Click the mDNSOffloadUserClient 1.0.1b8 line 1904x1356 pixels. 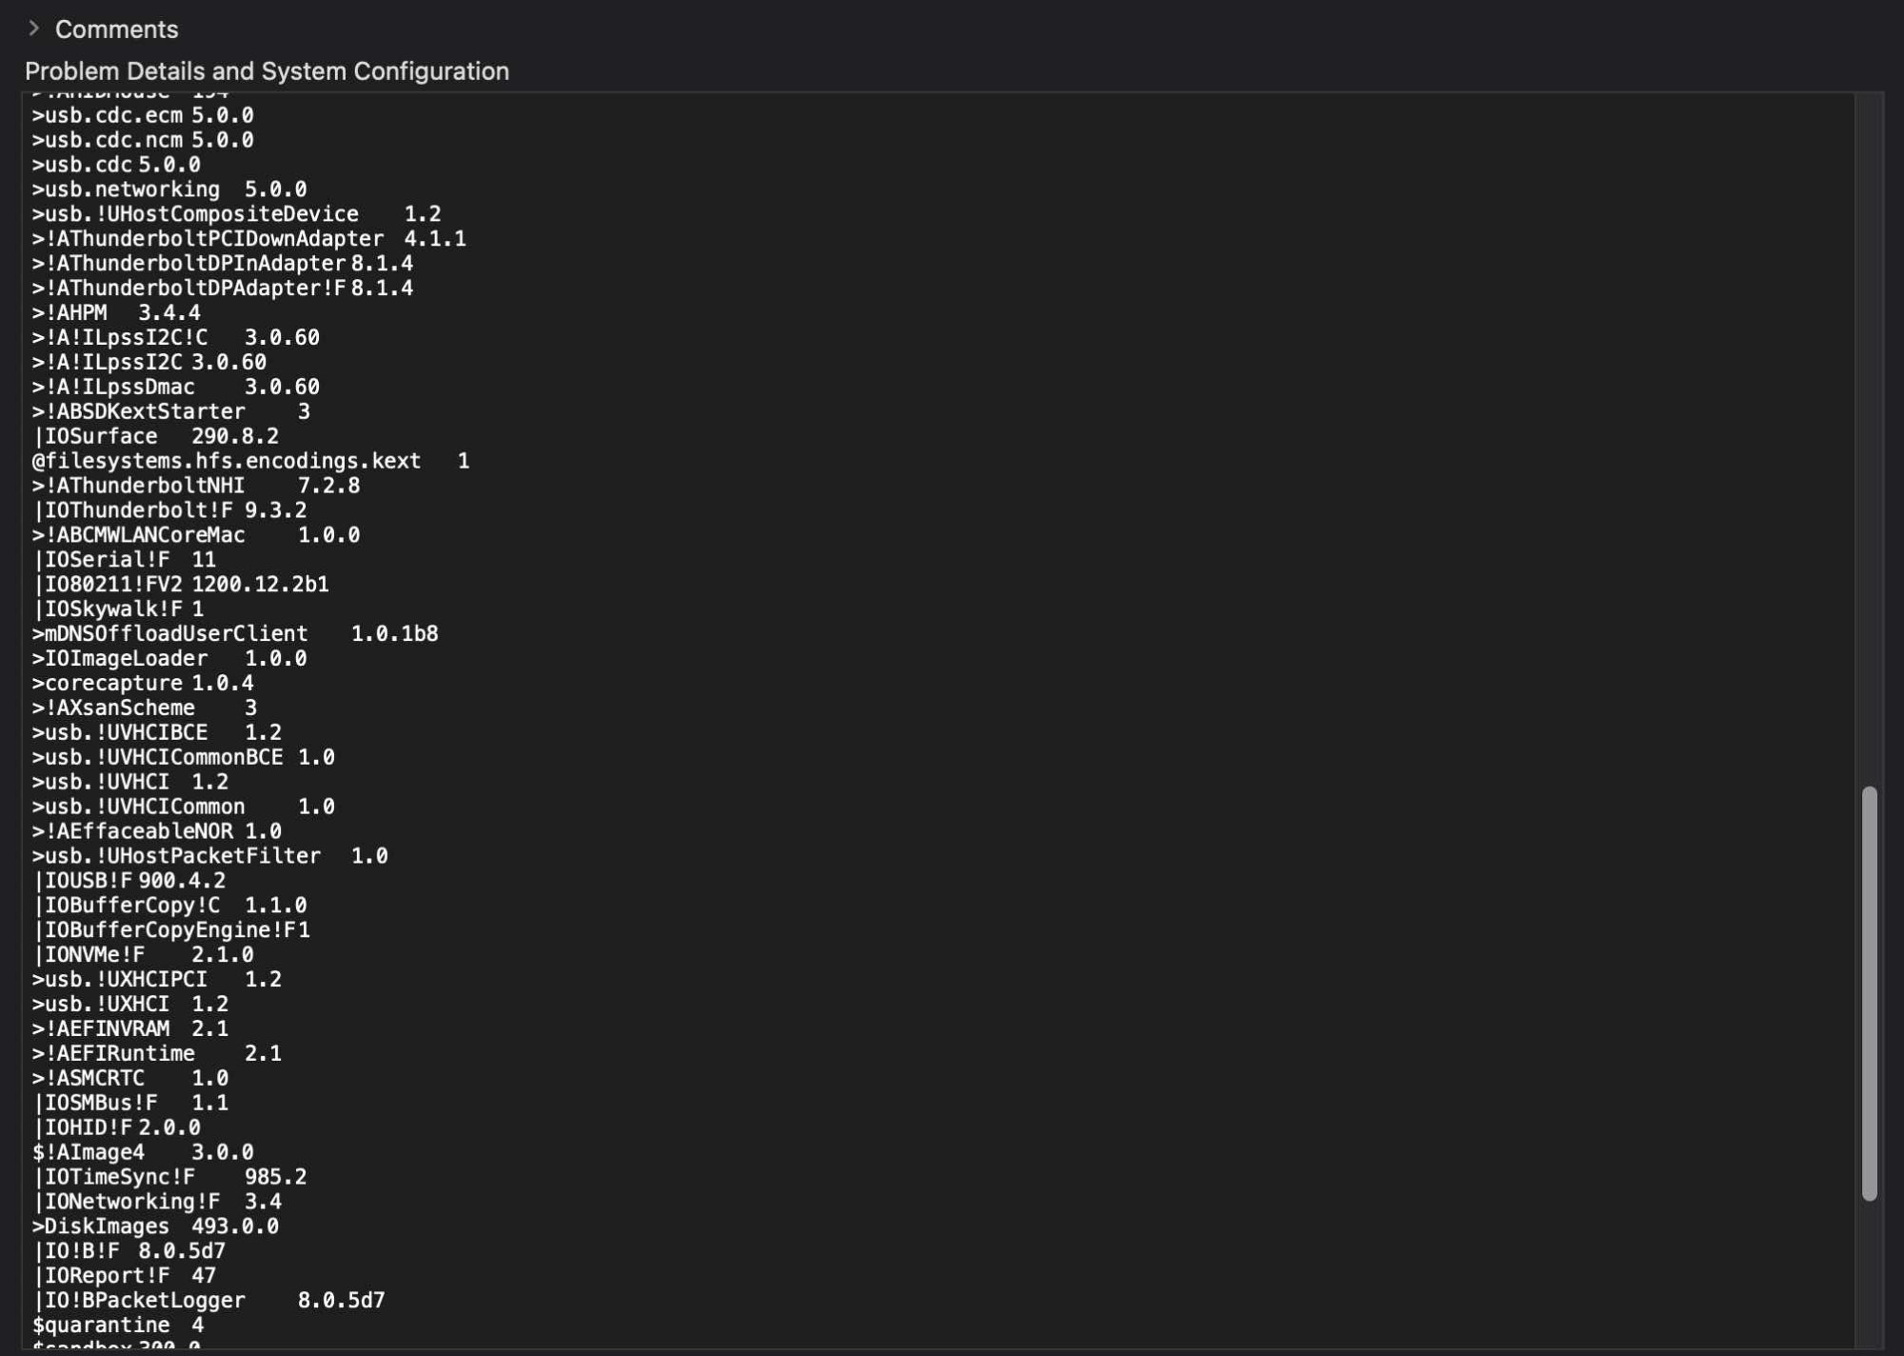[x=234, y=634]
